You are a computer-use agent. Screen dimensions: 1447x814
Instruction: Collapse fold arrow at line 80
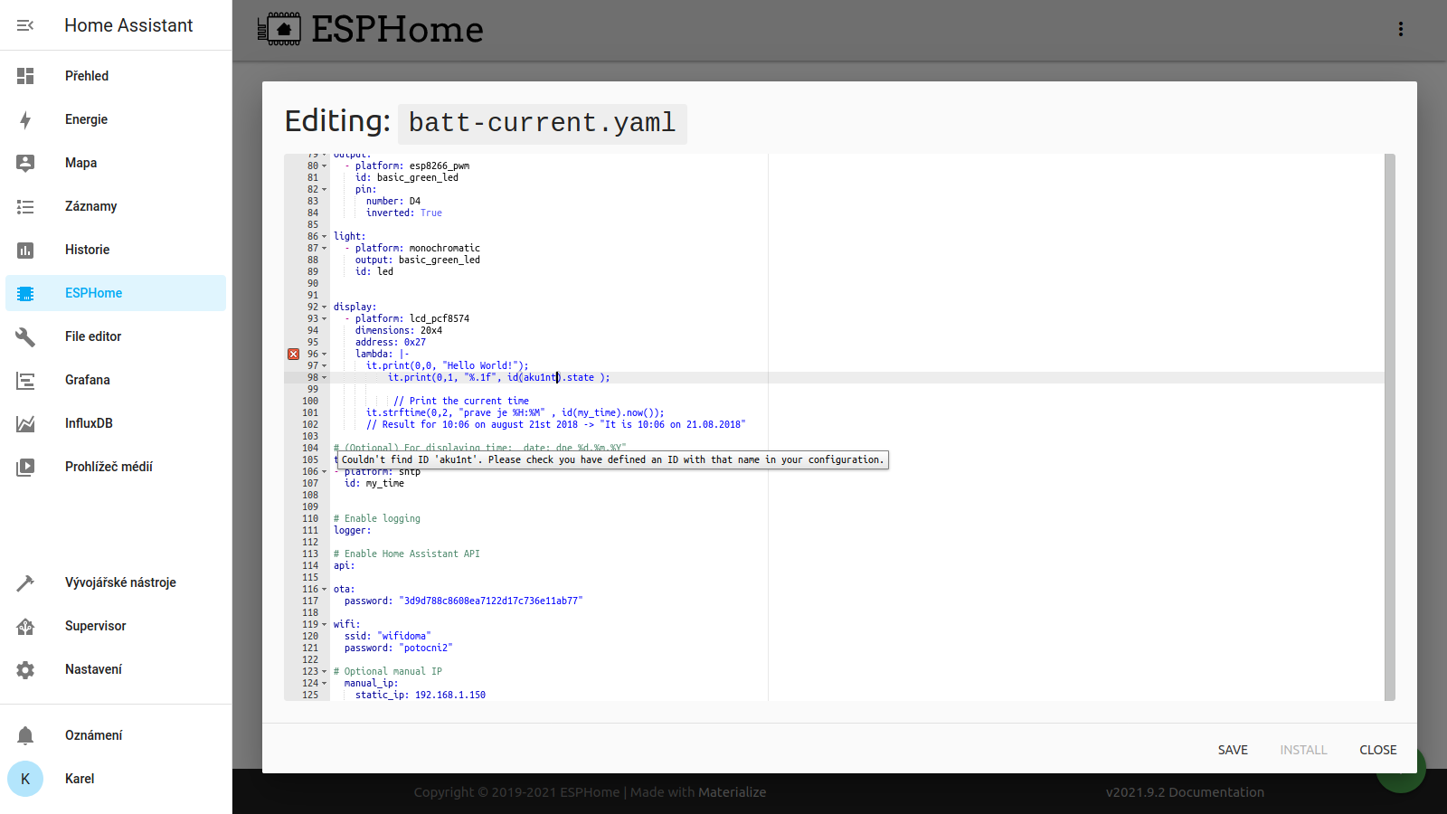tap(325, 166)
